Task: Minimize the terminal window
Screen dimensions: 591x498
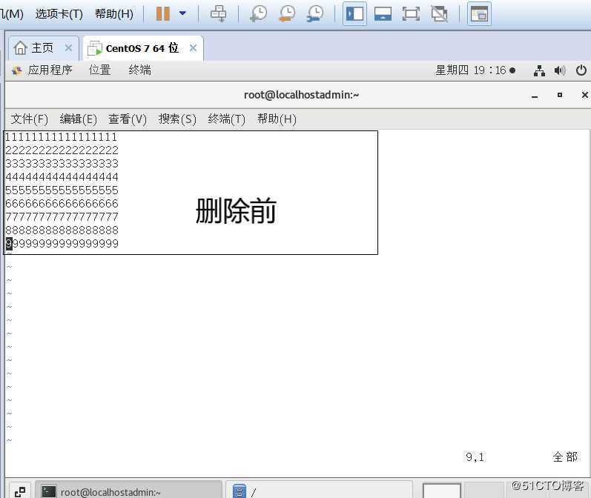Action: (535, 96)
